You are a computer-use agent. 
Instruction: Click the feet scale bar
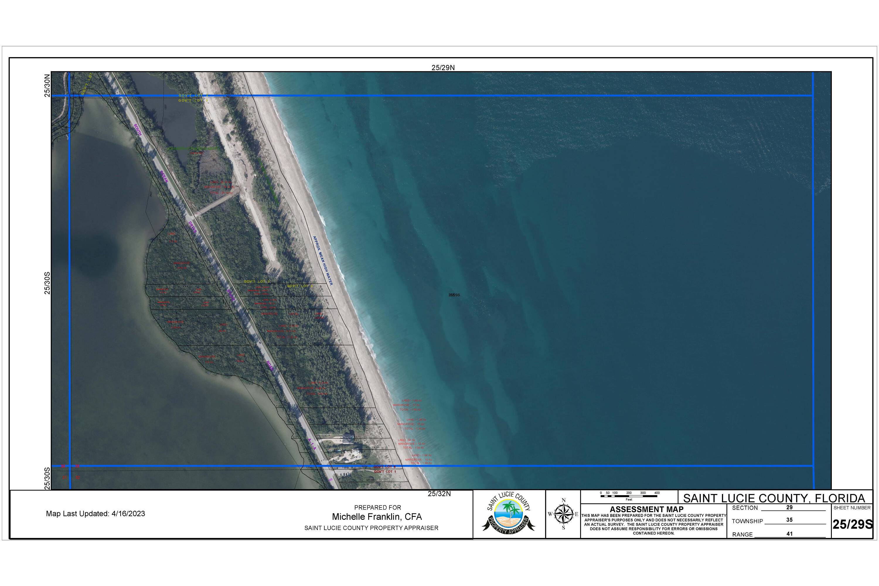pyautogui.click(x=628, y=496)
